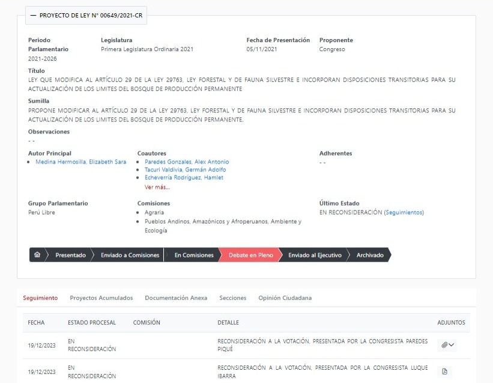Select the highlighted Debate en Pleno stage
493x383 pixels.
pos(250,255)
